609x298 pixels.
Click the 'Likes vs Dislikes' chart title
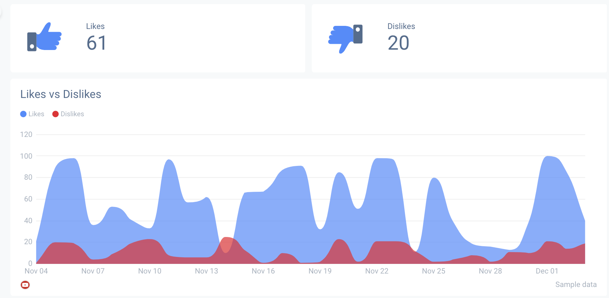tap(61, 94)
